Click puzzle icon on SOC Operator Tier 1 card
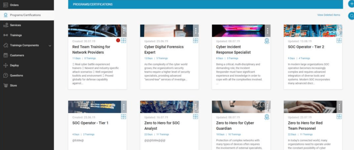This screenshot has width=354, height=150. point(124,117)
